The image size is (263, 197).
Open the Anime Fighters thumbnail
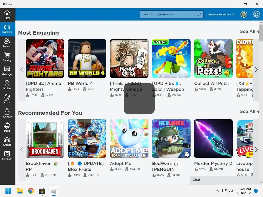pyautogui.click(x=45, y=58)
